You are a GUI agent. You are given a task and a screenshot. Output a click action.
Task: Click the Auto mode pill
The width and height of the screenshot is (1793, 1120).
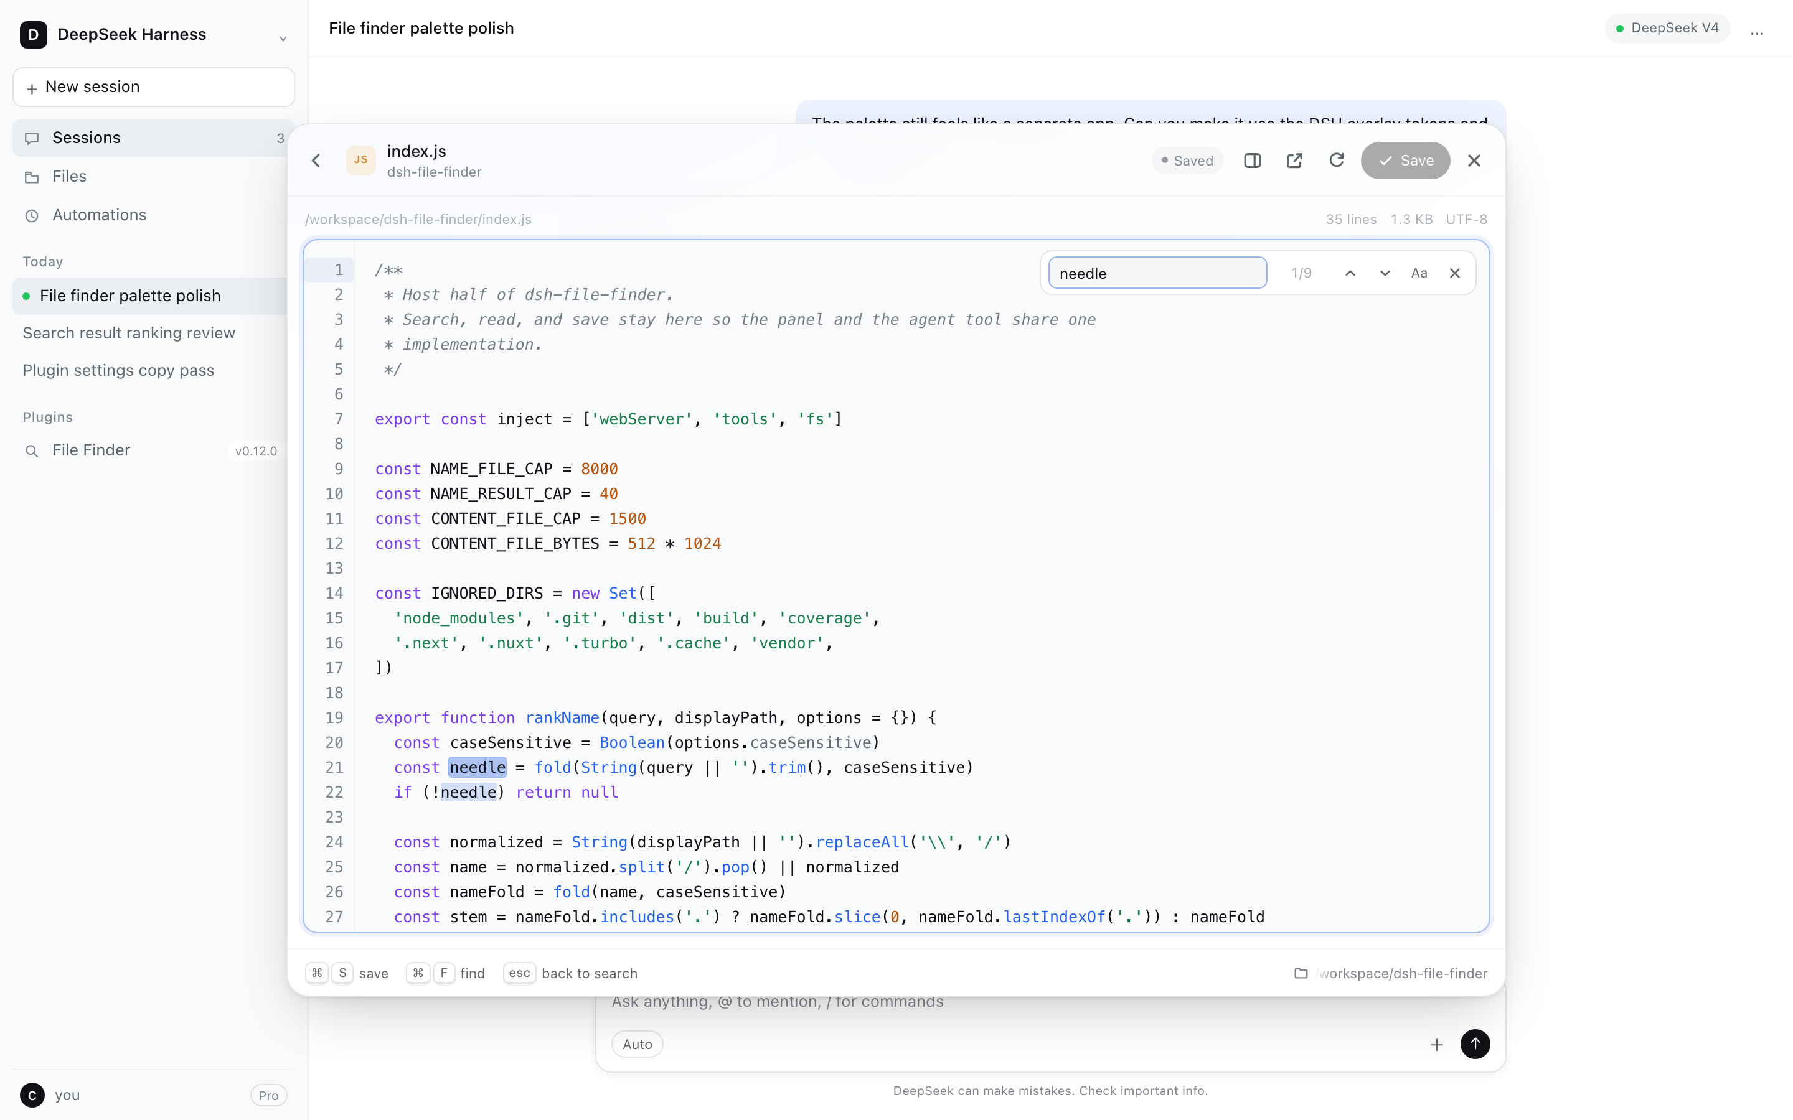tap(637, 1043)
